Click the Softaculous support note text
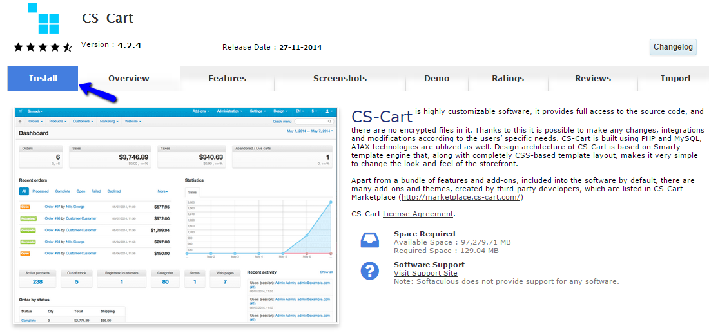709x333 pixels. click(x=507, y=281)
